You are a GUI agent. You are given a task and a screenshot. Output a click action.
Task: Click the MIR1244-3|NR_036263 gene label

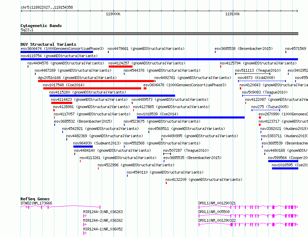coord(103,212)
